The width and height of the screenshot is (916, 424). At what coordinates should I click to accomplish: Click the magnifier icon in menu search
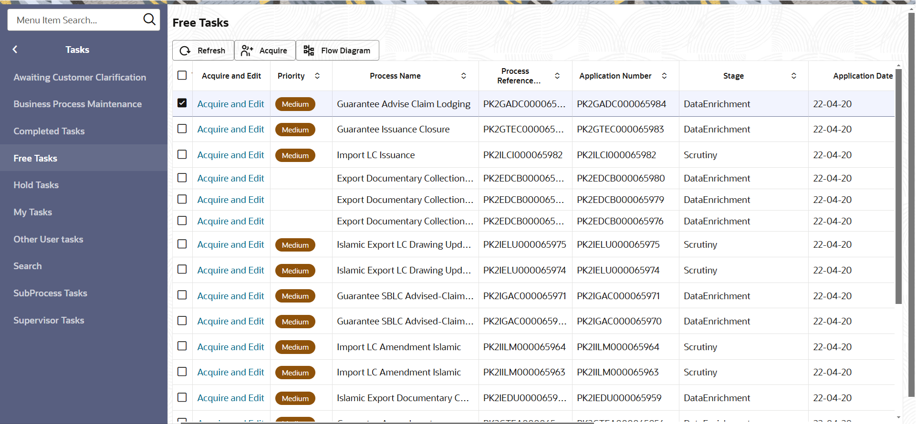(149, 20)
